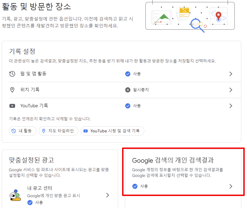This screenshot has width=247, height=208.
Task: Open the Google 검색의 개인 검색결과 chevron arrow
Action: [x=231, y=186]
